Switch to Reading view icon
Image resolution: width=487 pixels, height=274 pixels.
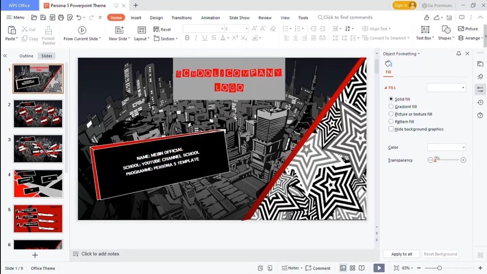(x=361, y=268)
